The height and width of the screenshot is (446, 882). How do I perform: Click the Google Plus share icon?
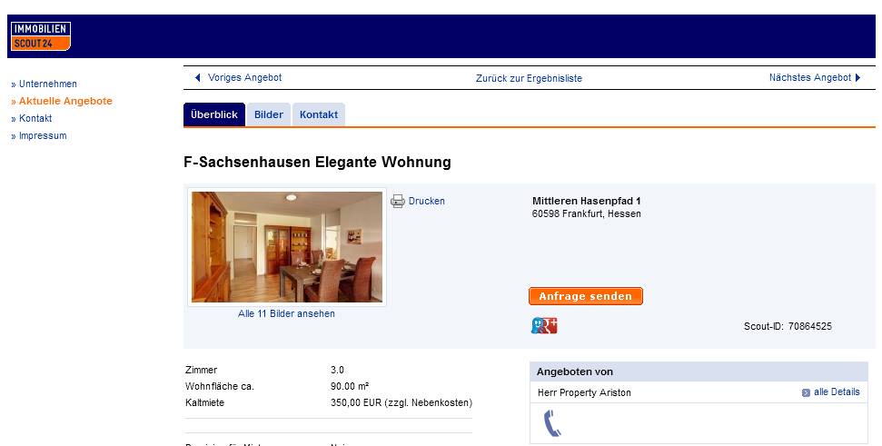pos(544,325)
